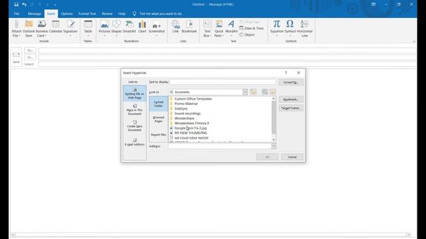
Task: Click the Target Frame button
Action: point(291,108)
